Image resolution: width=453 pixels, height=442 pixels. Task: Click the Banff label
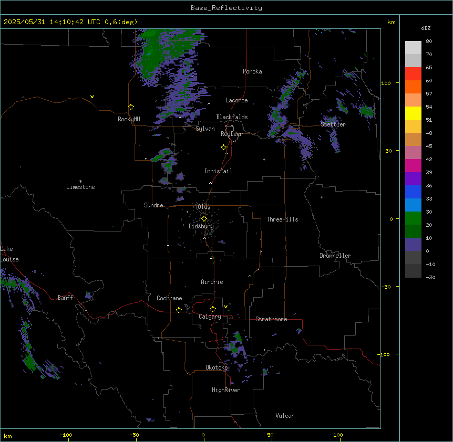click(x=65, y=298)
